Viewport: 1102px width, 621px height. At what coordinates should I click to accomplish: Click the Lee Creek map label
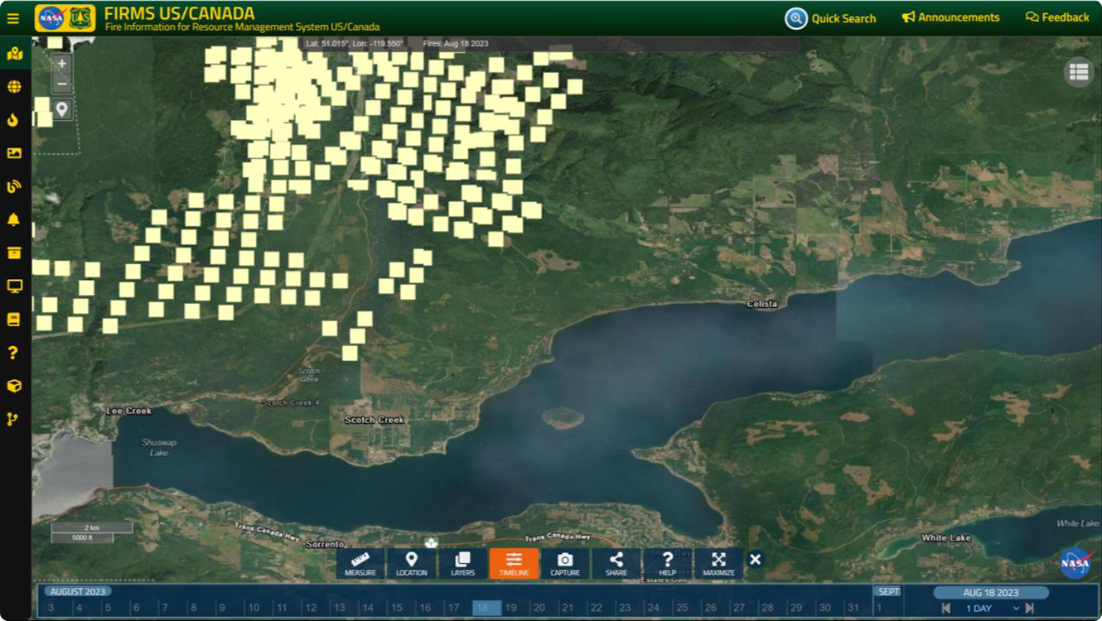(129, 411)
